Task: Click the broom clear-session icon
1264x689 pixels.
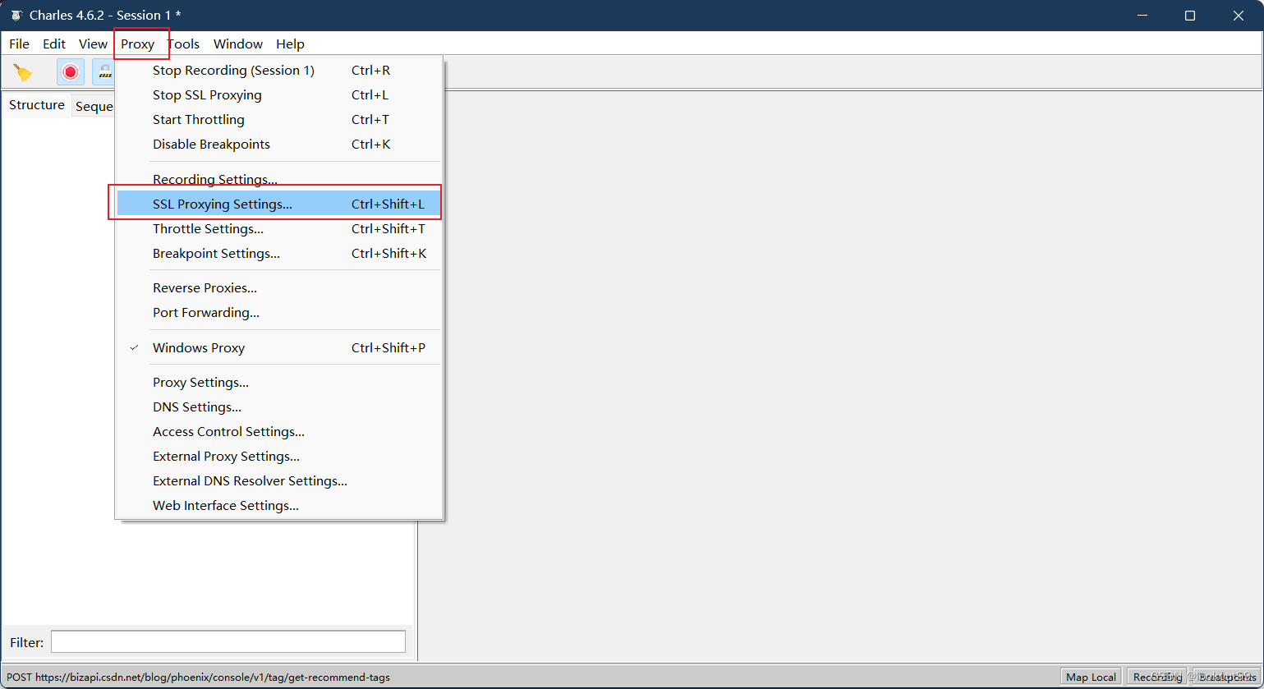Action: coord(23,72)
